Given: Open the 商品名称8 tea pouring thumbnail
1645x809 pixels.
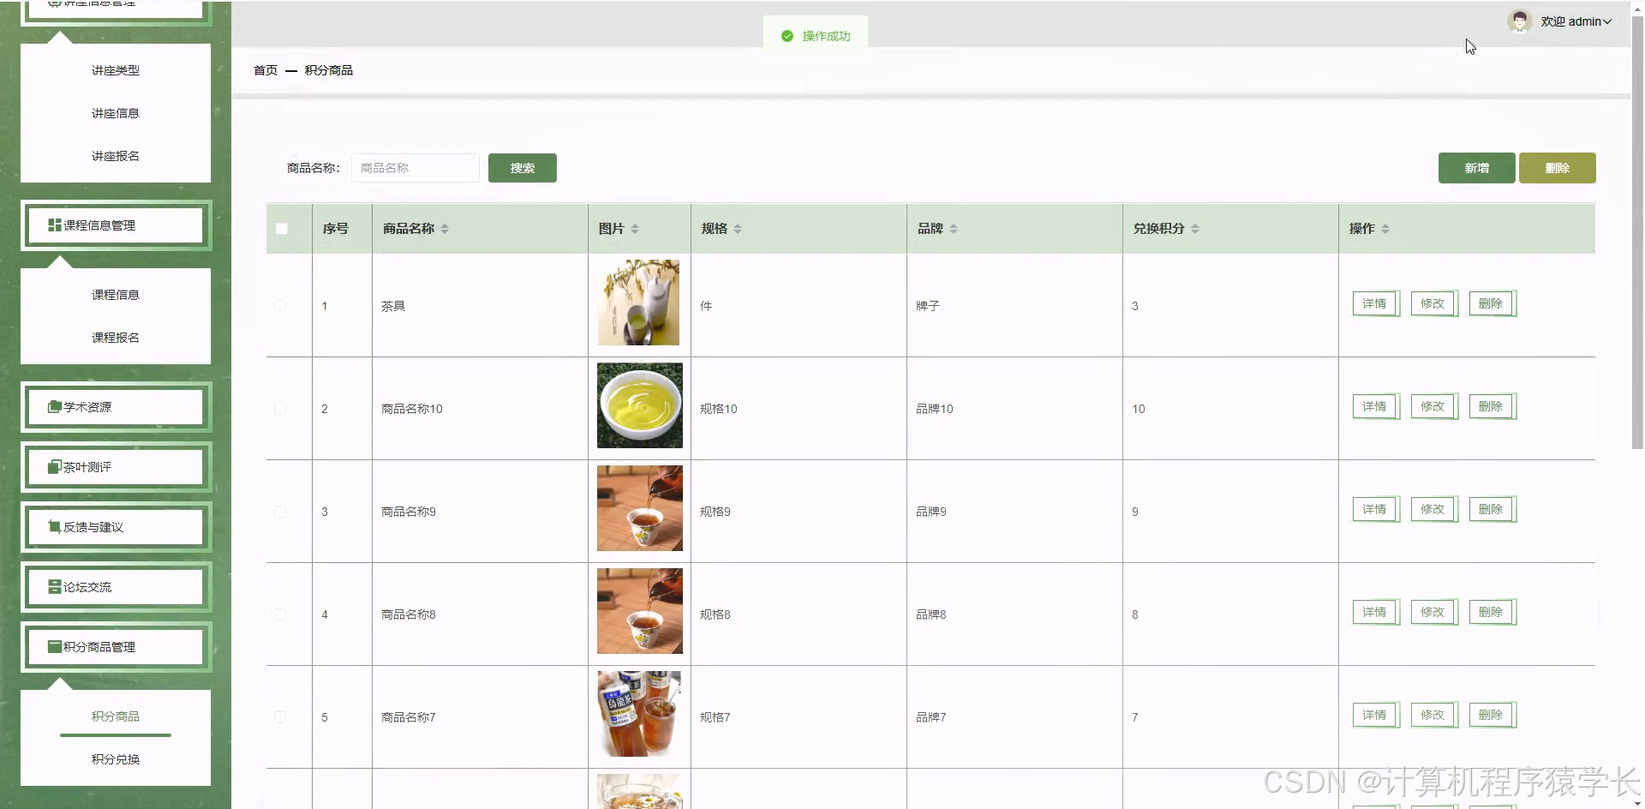Looking at the screenshot, I should 640,611.
